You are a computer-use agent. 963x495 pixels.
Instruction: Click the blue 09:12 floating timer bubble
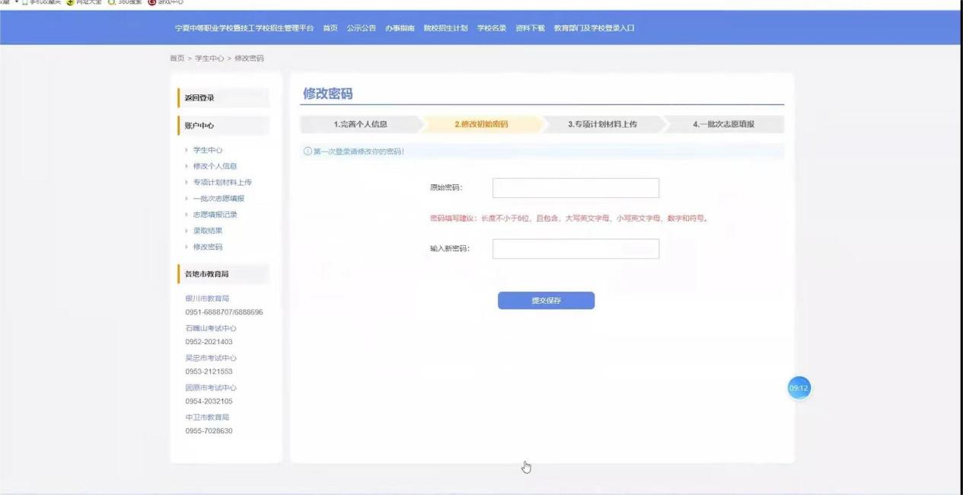point(799,388)
